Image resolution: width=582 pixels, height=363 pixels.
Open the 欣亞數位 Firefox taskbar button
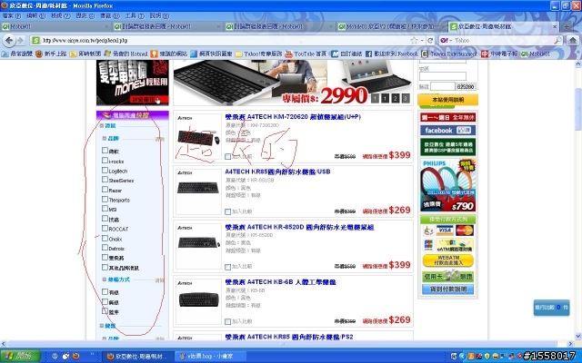click(x=139, y=357)
